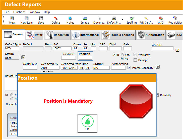Image resolution: width=183 pixels, height=140 pixels.
Task: Open the Window menu
Action: coord(35,12)
